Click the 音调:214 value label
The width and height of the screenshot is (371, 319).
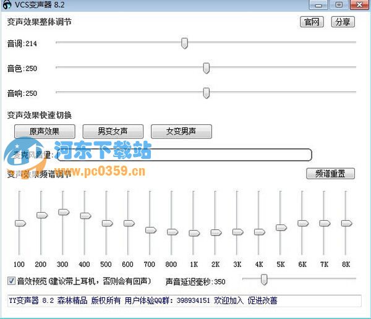pyautogui.click(x=22, y=43)
